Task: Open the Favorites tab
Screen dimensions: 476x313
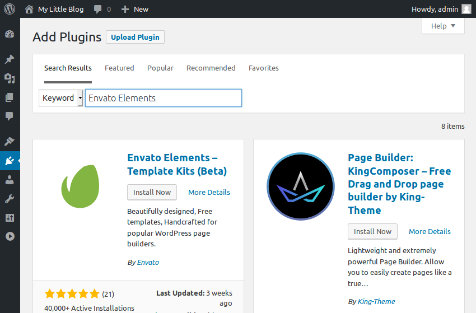Action: click(264, 68)
